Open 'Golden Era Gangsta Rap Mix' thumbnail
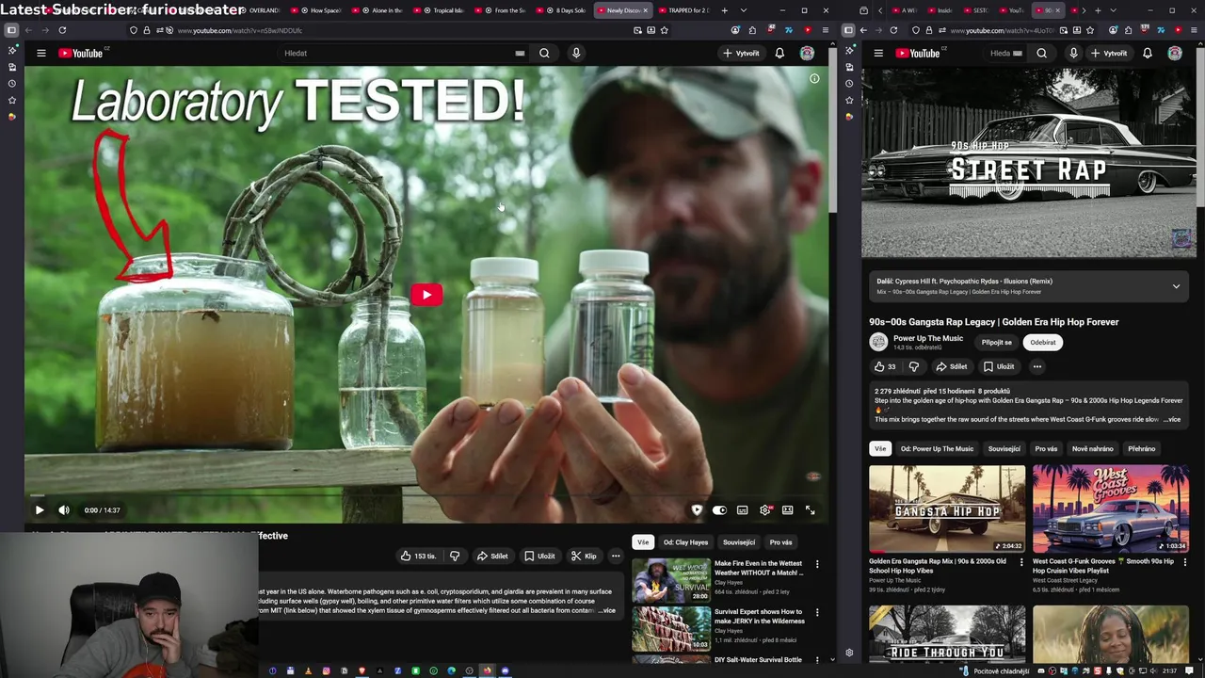The width and height of the screenshot is (1205, 678). coord(947,508)
